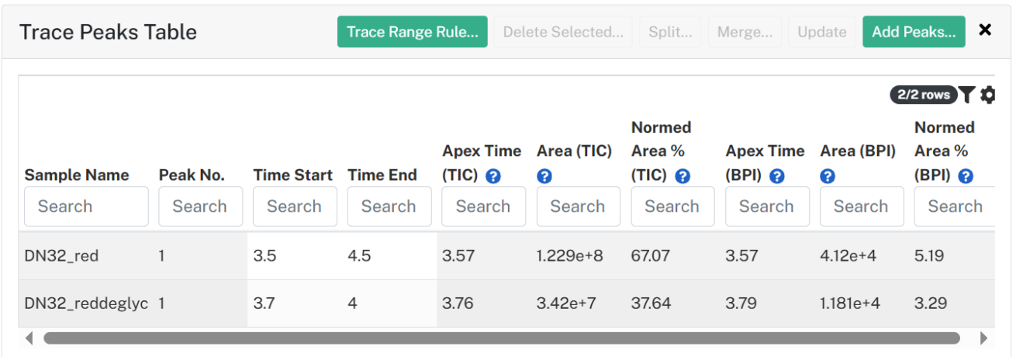Screen dimensions: 1016x357
Task: Click the horizontal scrollbar left arrow
Action: [29, 338]
